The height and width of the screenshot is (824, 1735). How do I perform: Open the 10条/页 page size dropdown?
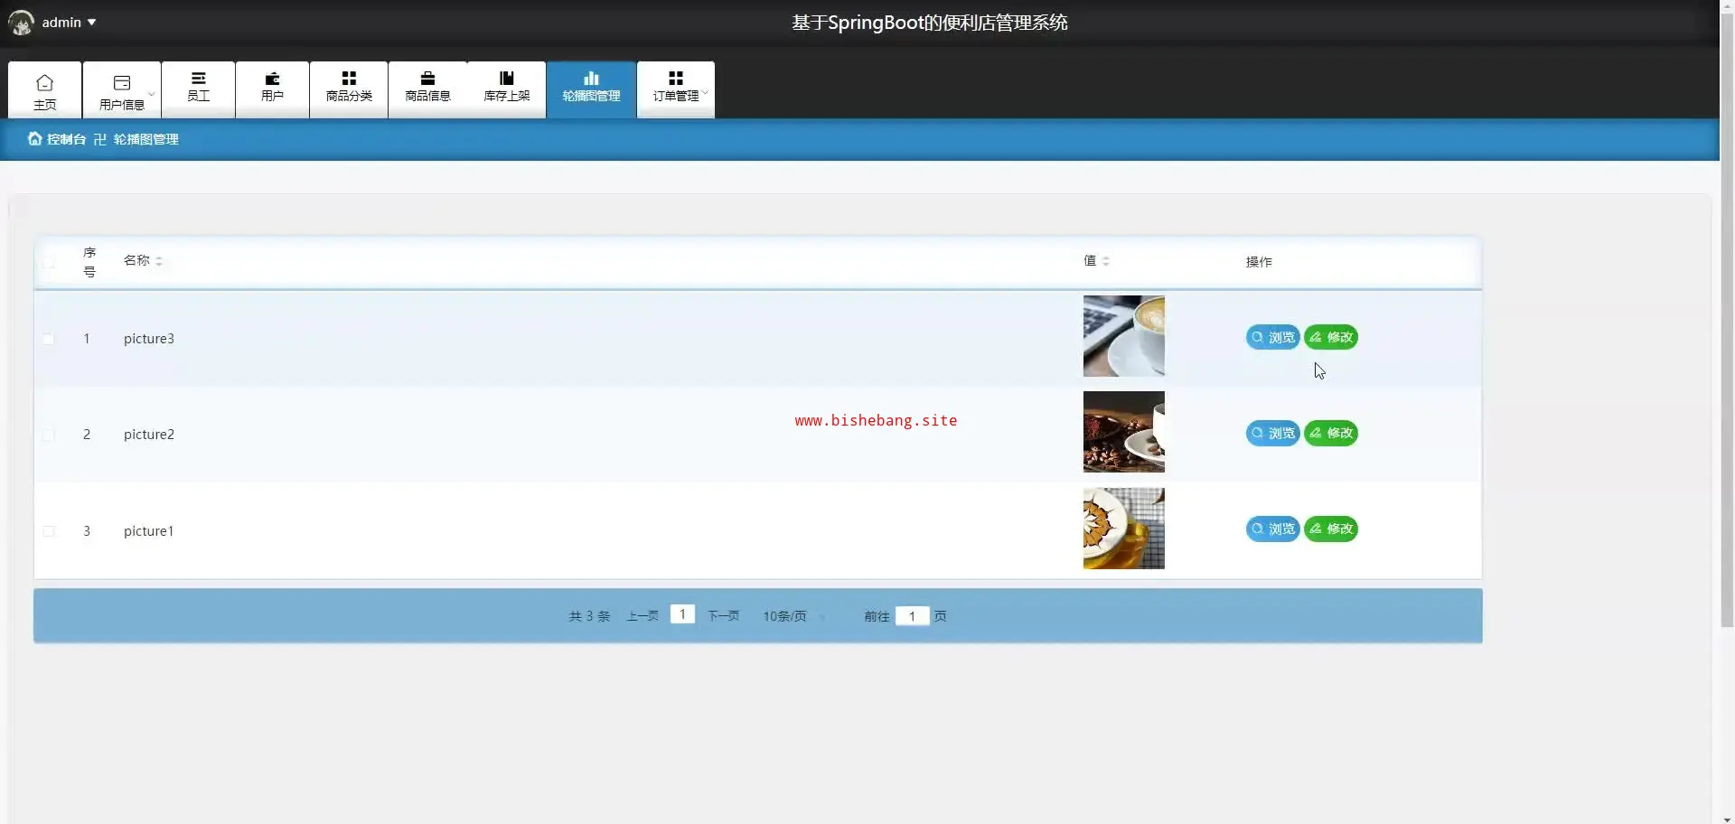click(794, 616)
